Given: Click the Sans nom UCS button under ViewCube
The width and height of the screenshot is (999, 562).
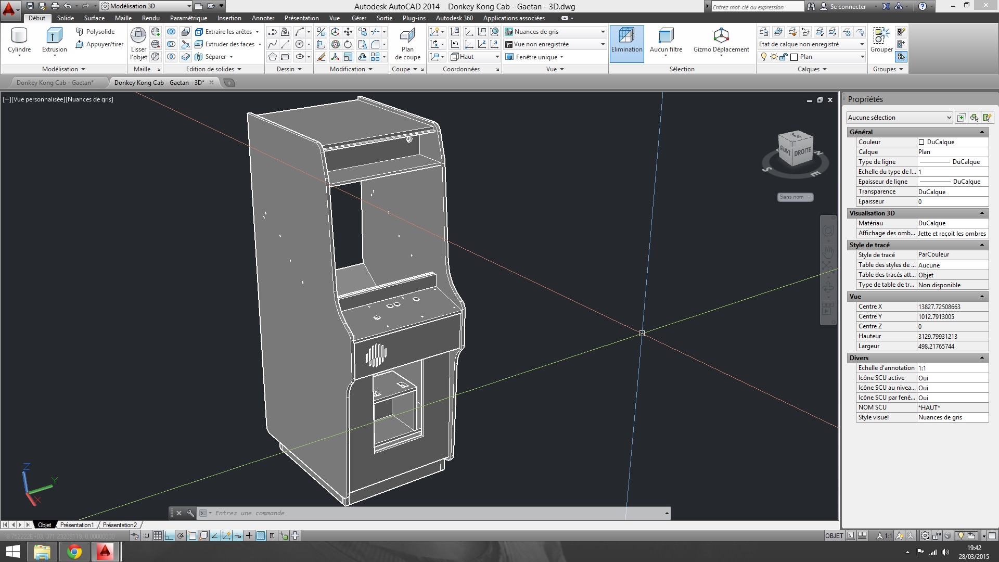Looking at the screenshot, I should point(795,197).
